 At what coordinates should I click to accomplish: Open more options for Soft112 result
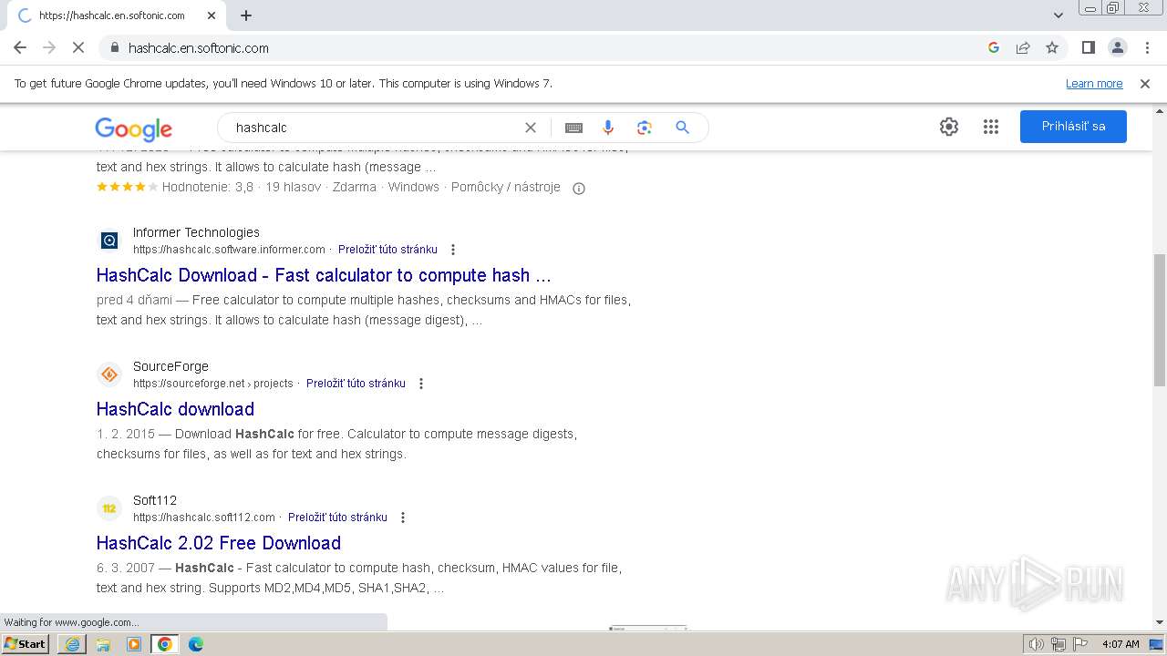pos(403,518)
